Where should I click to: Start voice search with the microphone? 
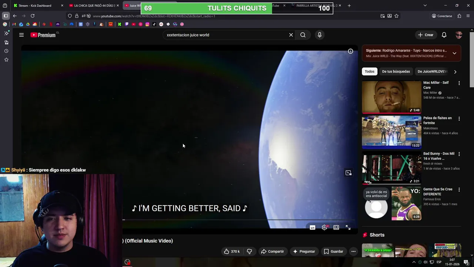[320, 35]
